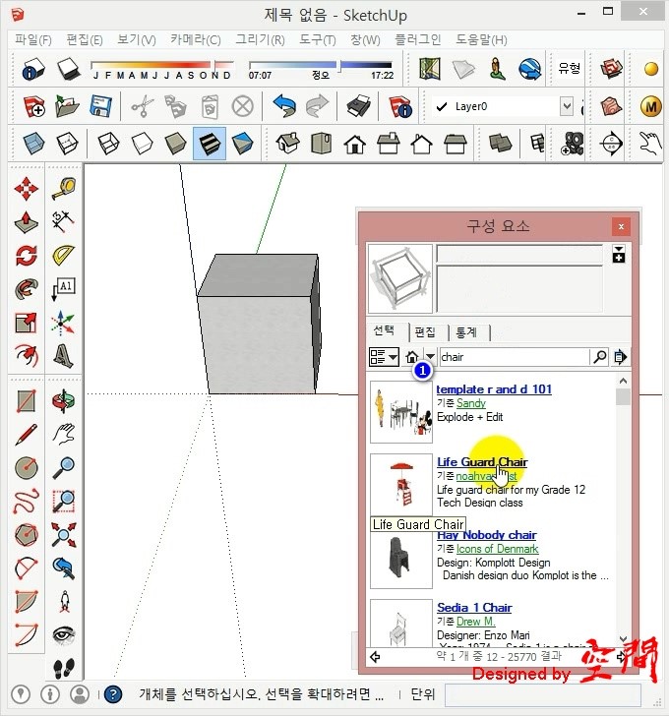The width and height of the screenshot is (669, 716).
Task: Select the Walk footprints tool
Action: click(64, 668)
